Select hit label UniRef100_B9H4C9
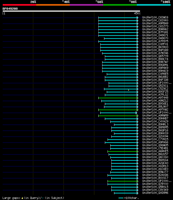Image resolution: width=173 pixels, height=200 pixels. (x=155, y=71)
